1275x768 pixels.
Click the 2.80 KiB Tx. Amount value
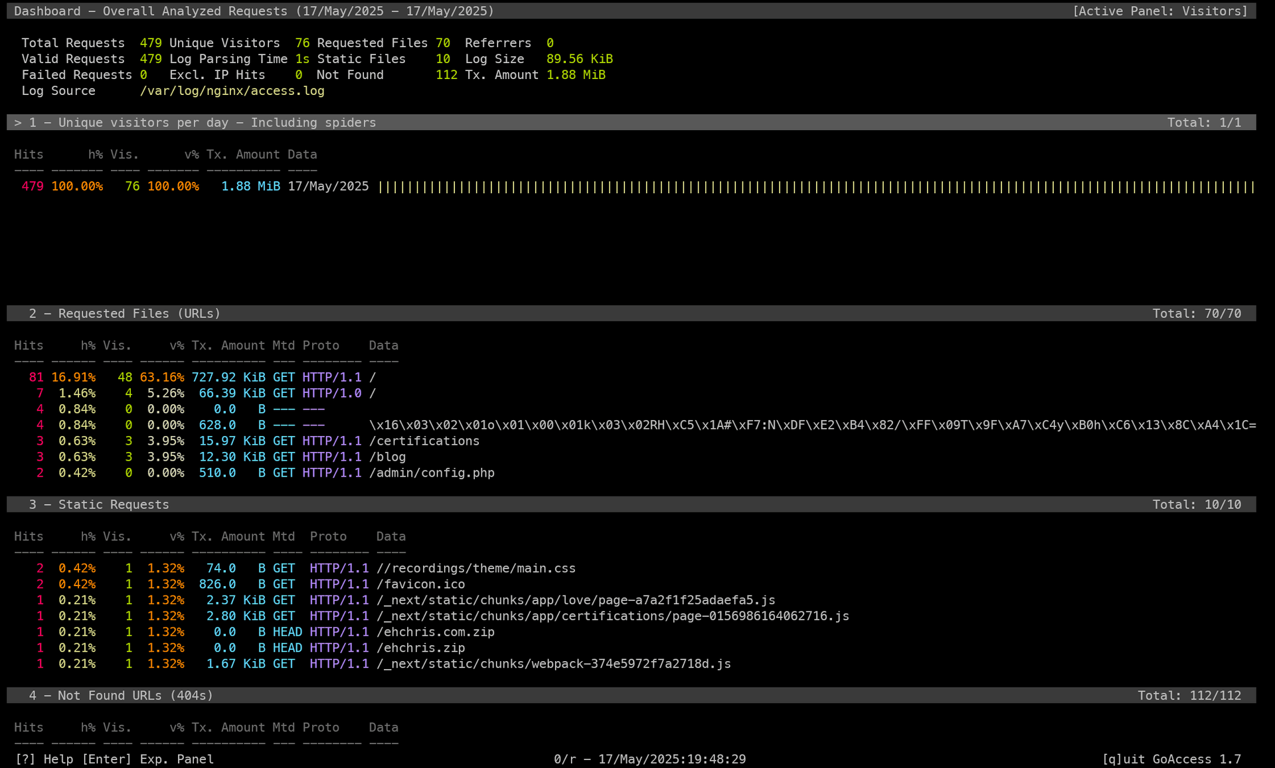click(x=236, y=616)
